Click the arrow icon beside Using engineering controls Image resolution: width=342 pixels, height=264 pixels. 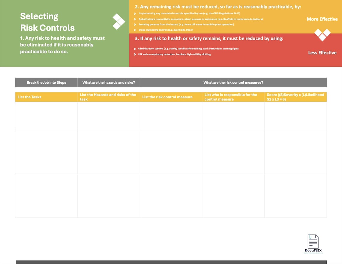point(135,30)
